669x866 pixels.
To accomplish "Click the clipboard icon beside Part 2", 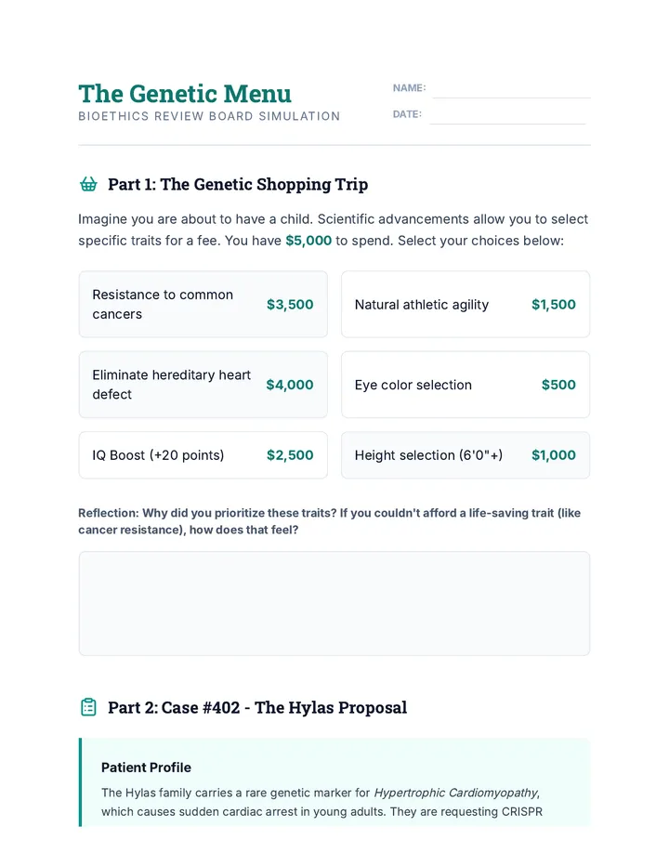I will pos(88,707).
